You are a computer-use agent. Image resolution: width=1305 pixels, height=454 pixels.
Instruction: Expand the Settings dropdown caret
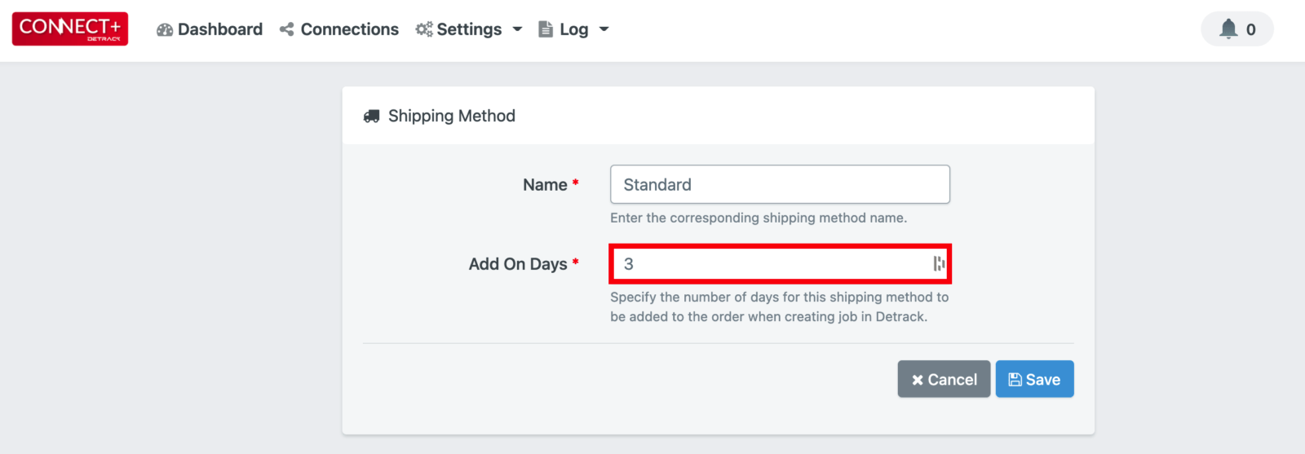pos(517,29)
